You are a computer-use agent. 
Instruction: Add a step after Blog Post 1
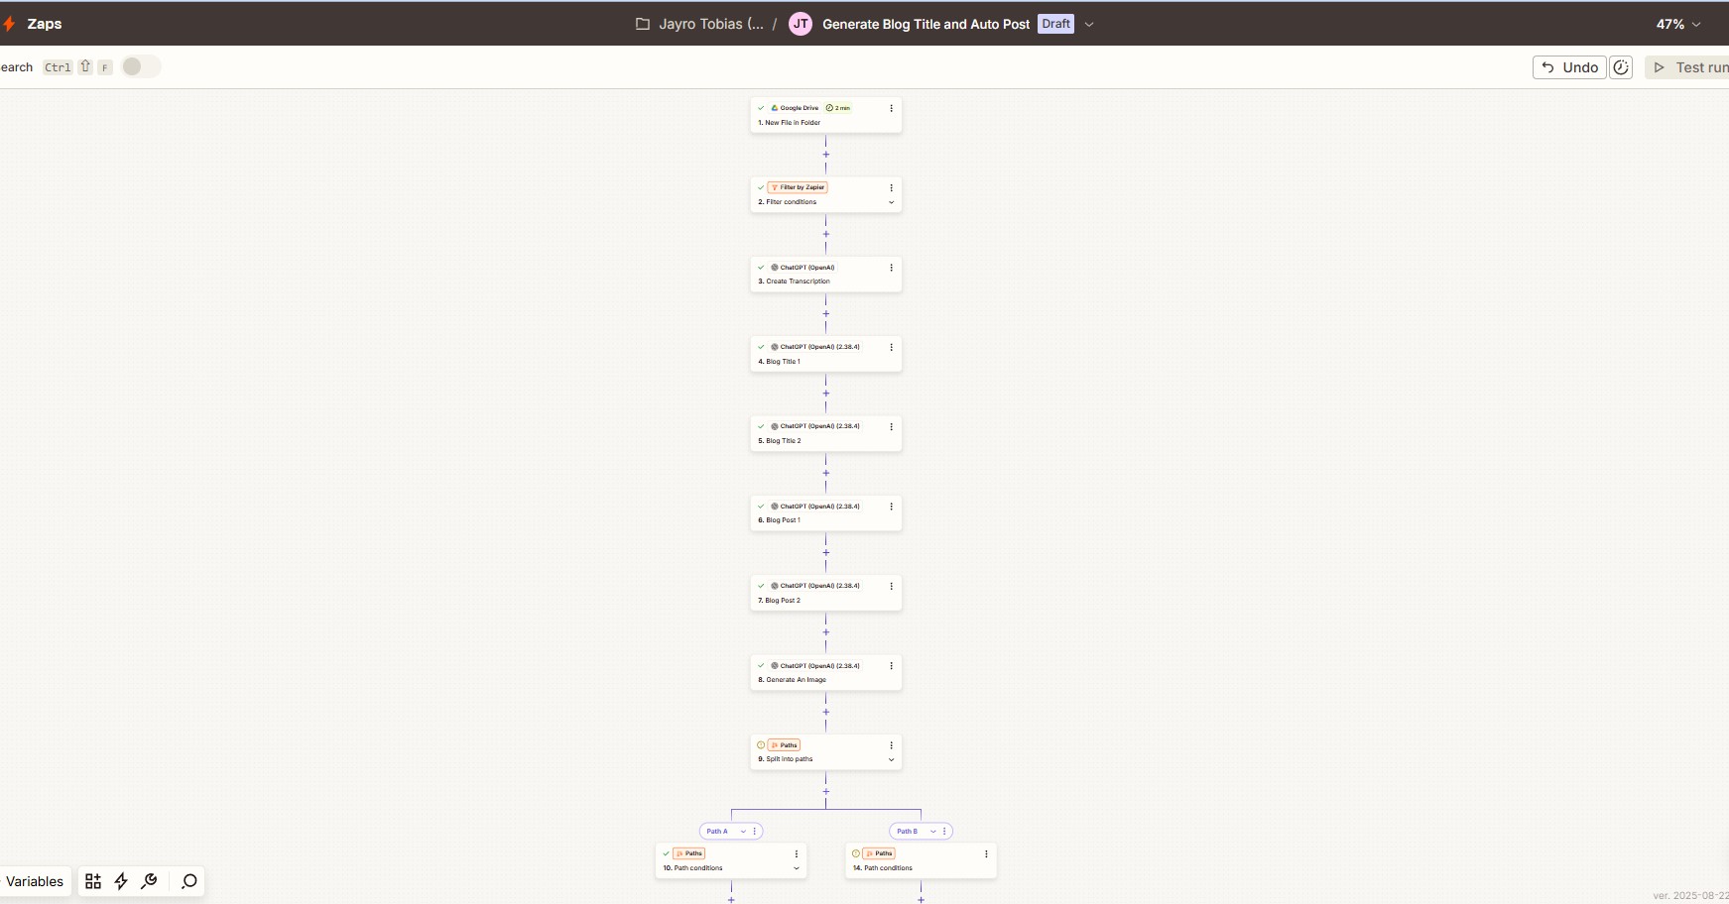coord(825,553)
